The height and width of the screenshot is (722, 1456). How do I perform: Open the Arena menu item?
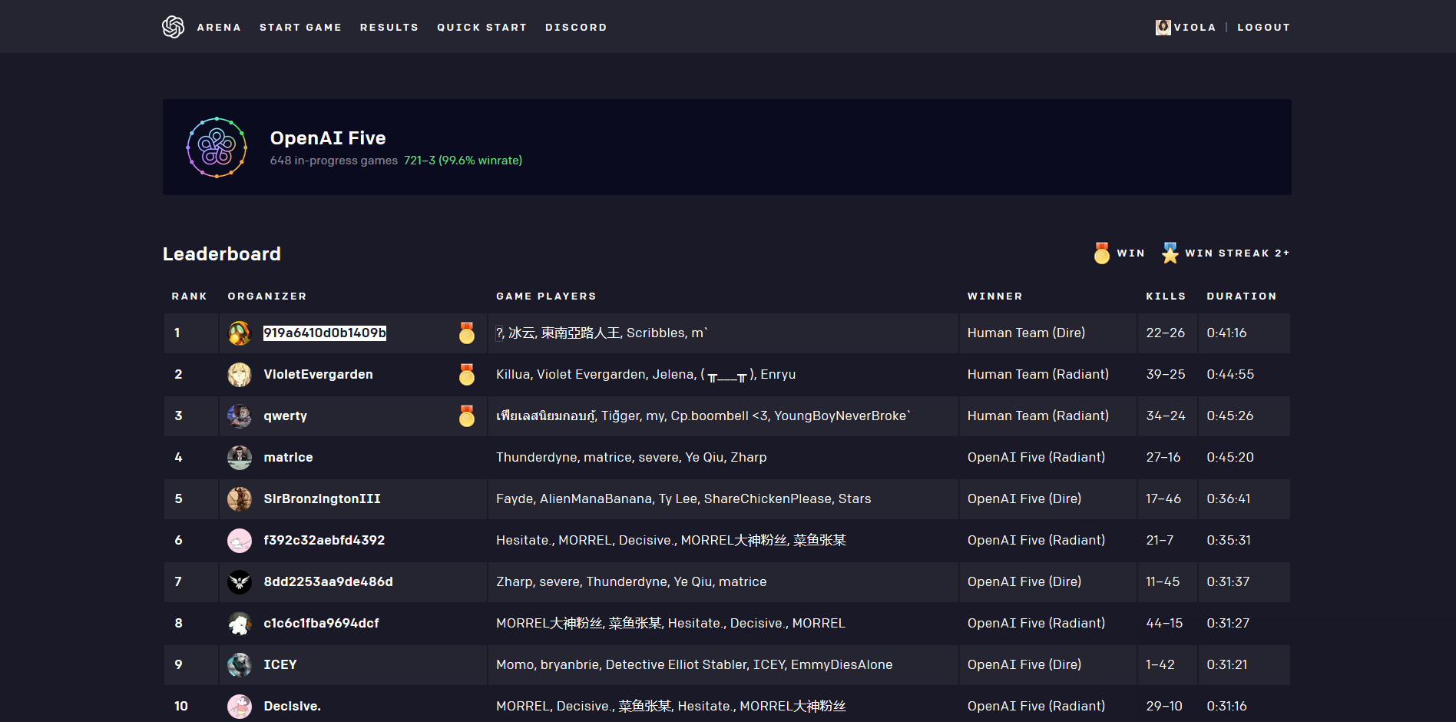[219, 28]
